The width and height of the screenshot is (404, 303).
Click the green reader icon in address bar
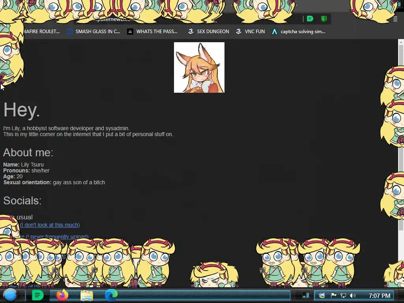pos(310,19)
